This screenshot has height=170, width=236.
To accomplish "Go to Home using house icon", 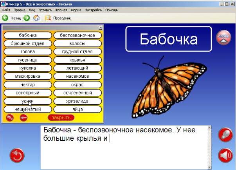I will click(36, 18).
